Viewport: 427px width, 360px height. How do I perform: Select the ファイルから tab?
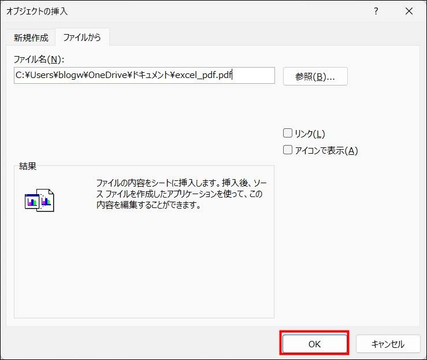(x=82, y=38)
